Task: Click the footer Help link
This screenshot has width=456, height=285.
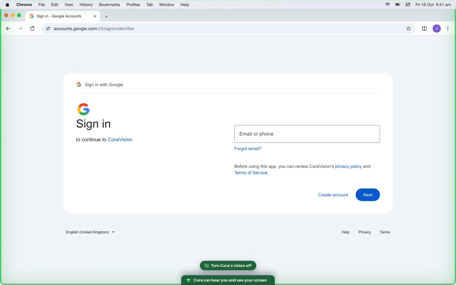Action: 345,232
